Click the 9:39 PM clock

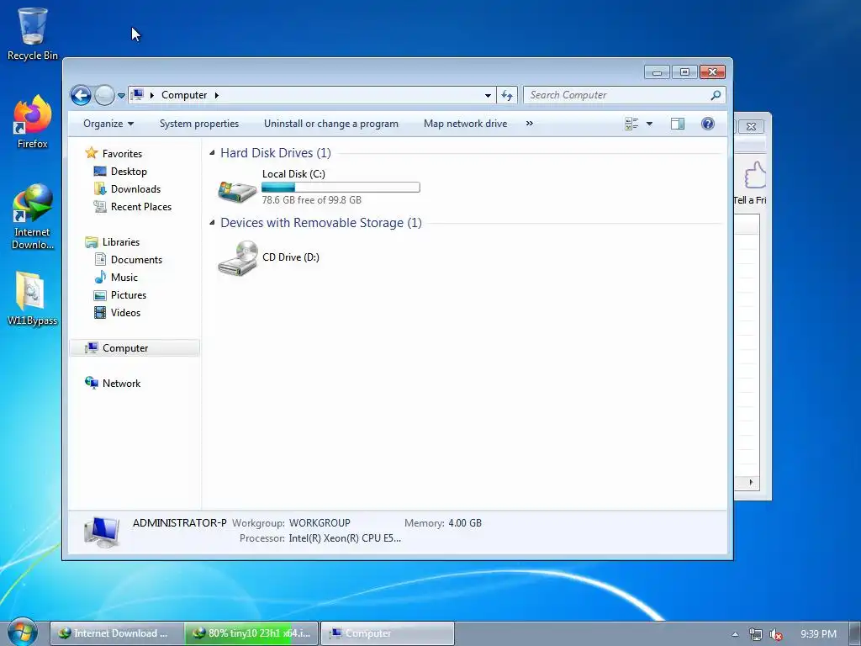[x=818, y=634]
